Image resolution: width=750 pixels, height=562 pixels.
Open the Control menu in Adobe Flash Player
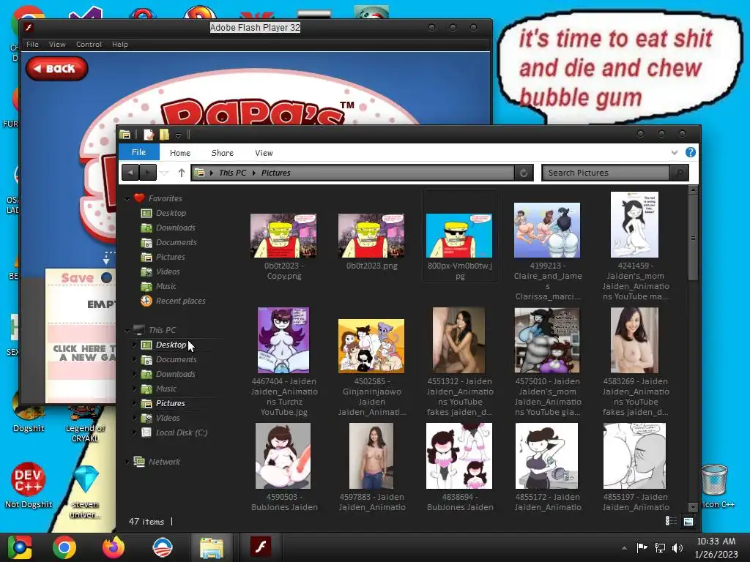coord(89,44)
